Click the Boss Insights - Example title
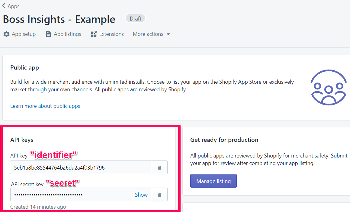This screenshot has width=350, height=212. point(59,19)
